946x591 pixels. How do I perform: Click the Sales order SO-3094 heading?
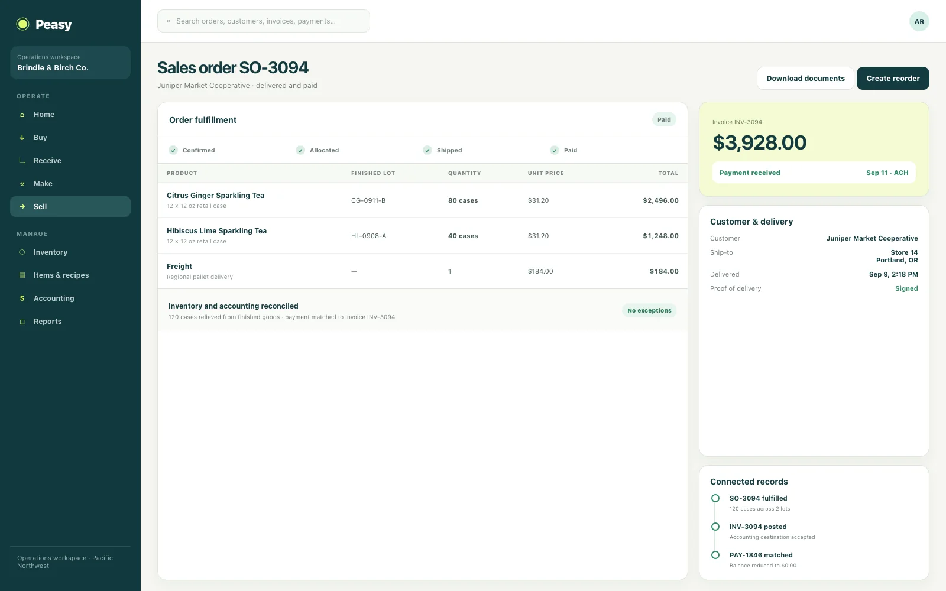click(233, 67)
